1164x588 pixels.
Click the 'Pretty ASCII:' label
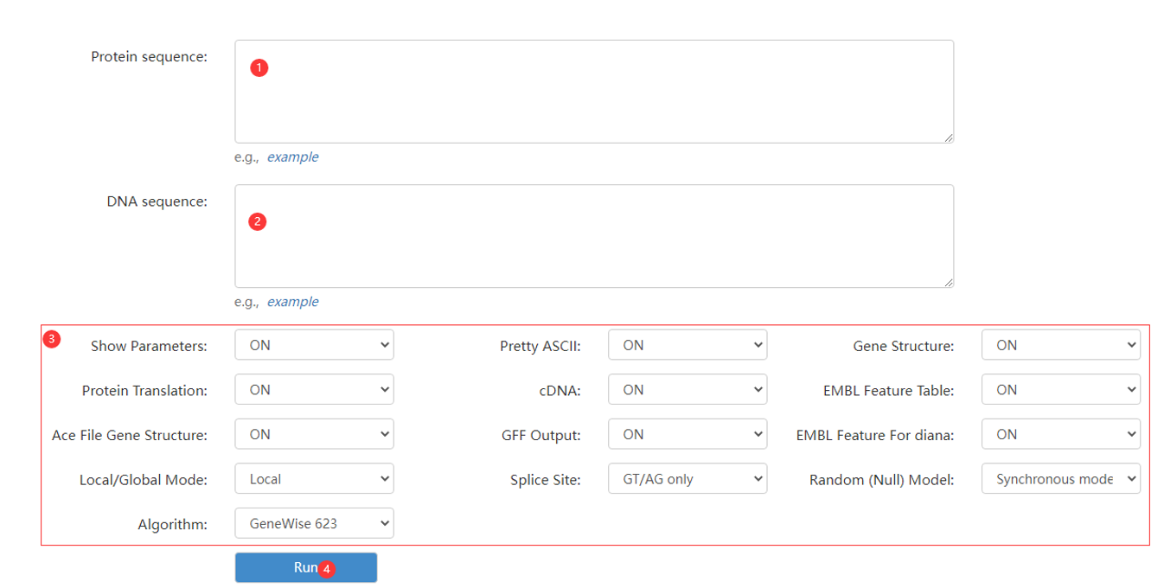pyautogui.click(x=540, y=346)
